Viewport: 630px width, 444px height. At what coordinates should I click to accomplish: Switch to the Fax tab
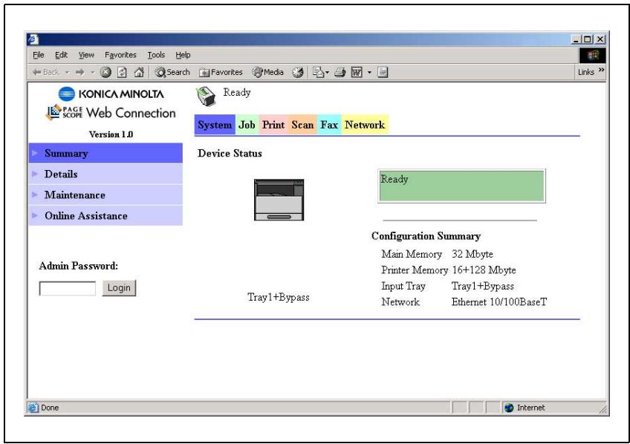[x=329, y=125]
